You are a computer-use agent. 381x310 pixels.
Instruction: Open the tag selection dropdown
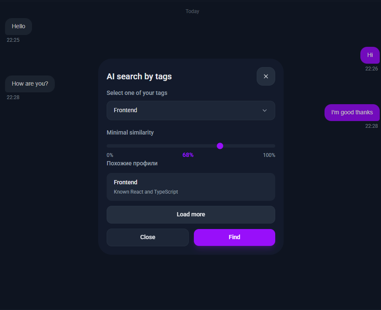click(x=190, y=110)
